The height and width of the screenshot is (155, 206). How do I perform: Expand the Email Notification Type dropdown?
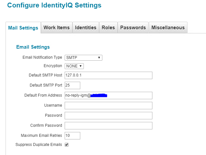[x=84, y=58]
